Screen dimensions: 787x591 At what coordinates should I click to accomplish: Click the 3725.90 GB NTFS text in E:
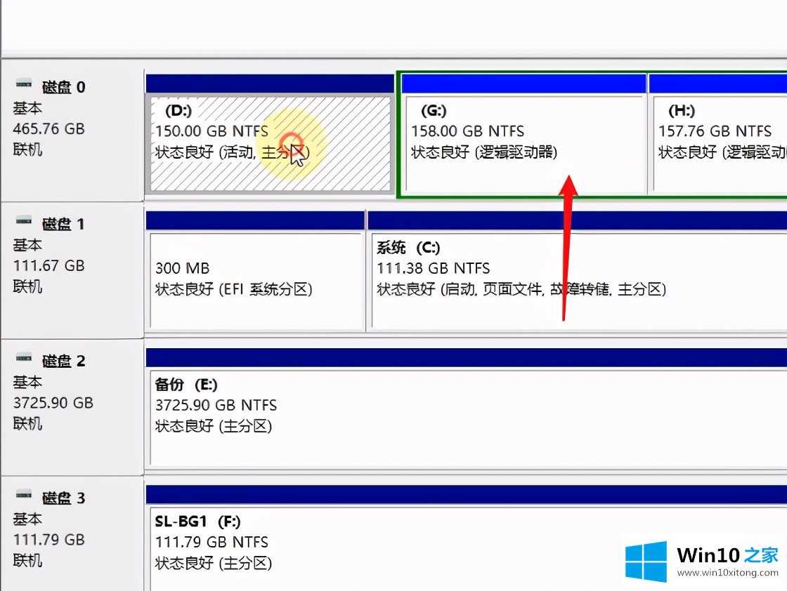pyautogui.click(x=216, y=405)
